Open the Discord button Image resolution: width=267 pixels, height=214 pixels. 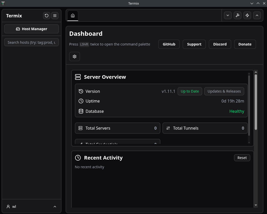click(220, 44)
